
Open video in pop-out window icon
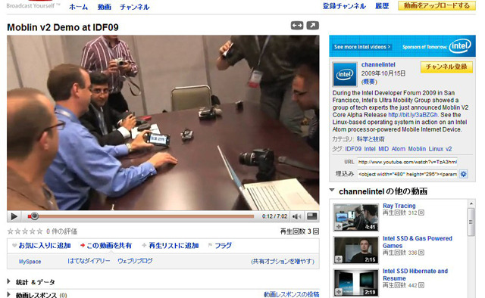point(313,25)
